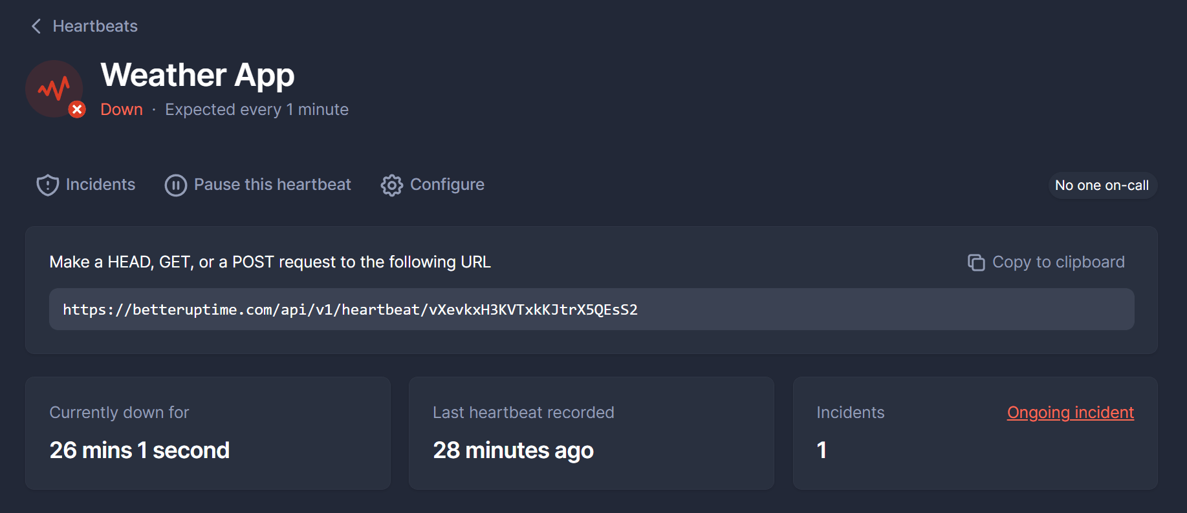Open Configure via the gear icon
1187x513 pixels.
(392, 185)
